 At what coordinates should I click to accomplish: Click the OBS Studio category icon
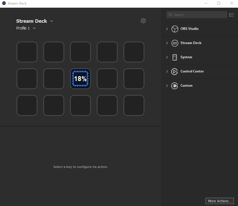pos(175,29)
